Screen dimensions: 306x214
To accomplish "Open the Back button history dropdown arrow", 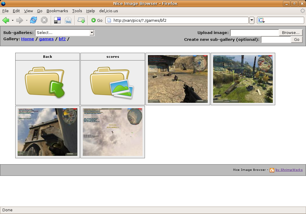I will coord(13,20).
